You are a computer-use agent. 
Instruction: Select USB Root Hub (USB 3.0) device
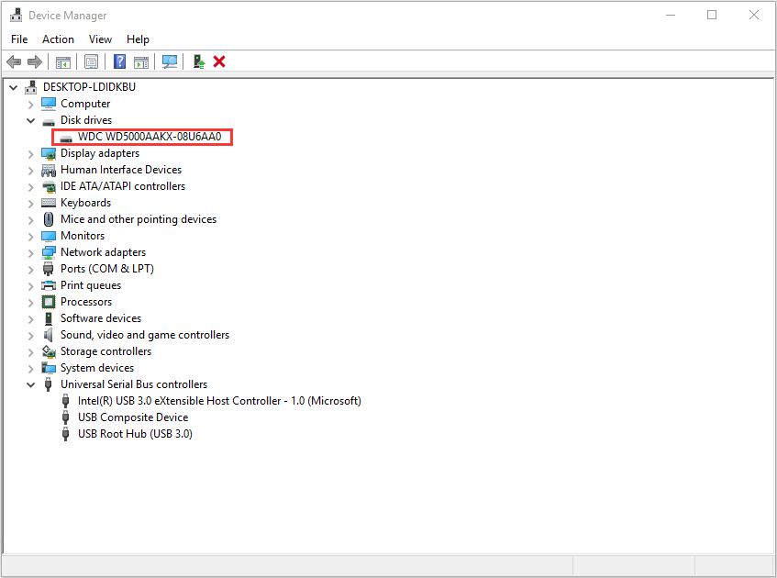(x=135, y=434)
